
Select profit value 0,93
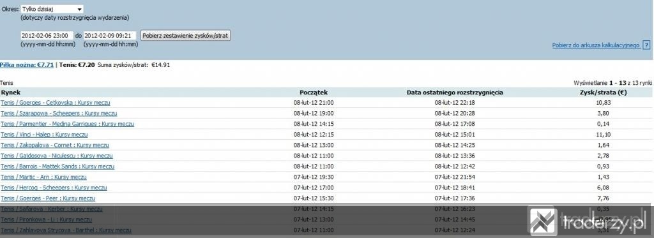603,167
